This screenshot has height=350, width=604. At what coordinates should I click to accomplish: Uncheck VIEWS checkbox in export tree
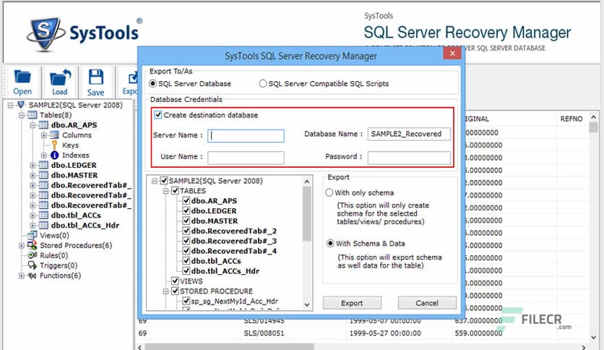(x=176, y=281)
